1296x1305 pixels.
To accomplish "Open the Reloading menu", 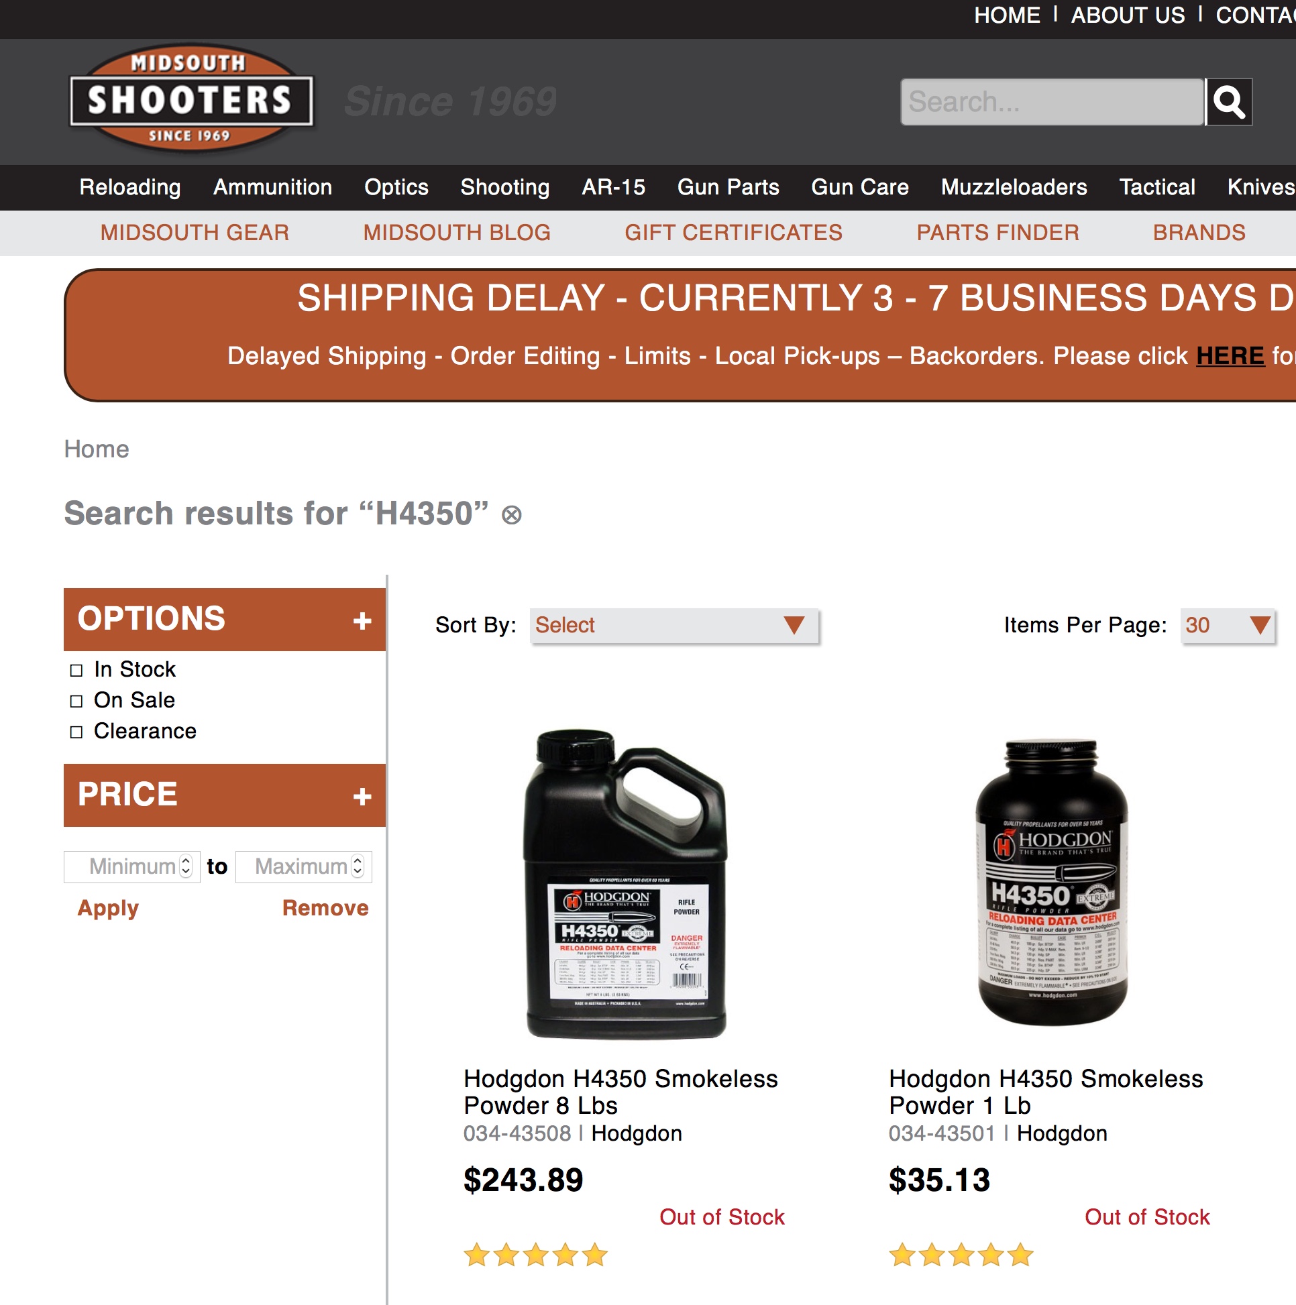I will [x=129, y=187].
